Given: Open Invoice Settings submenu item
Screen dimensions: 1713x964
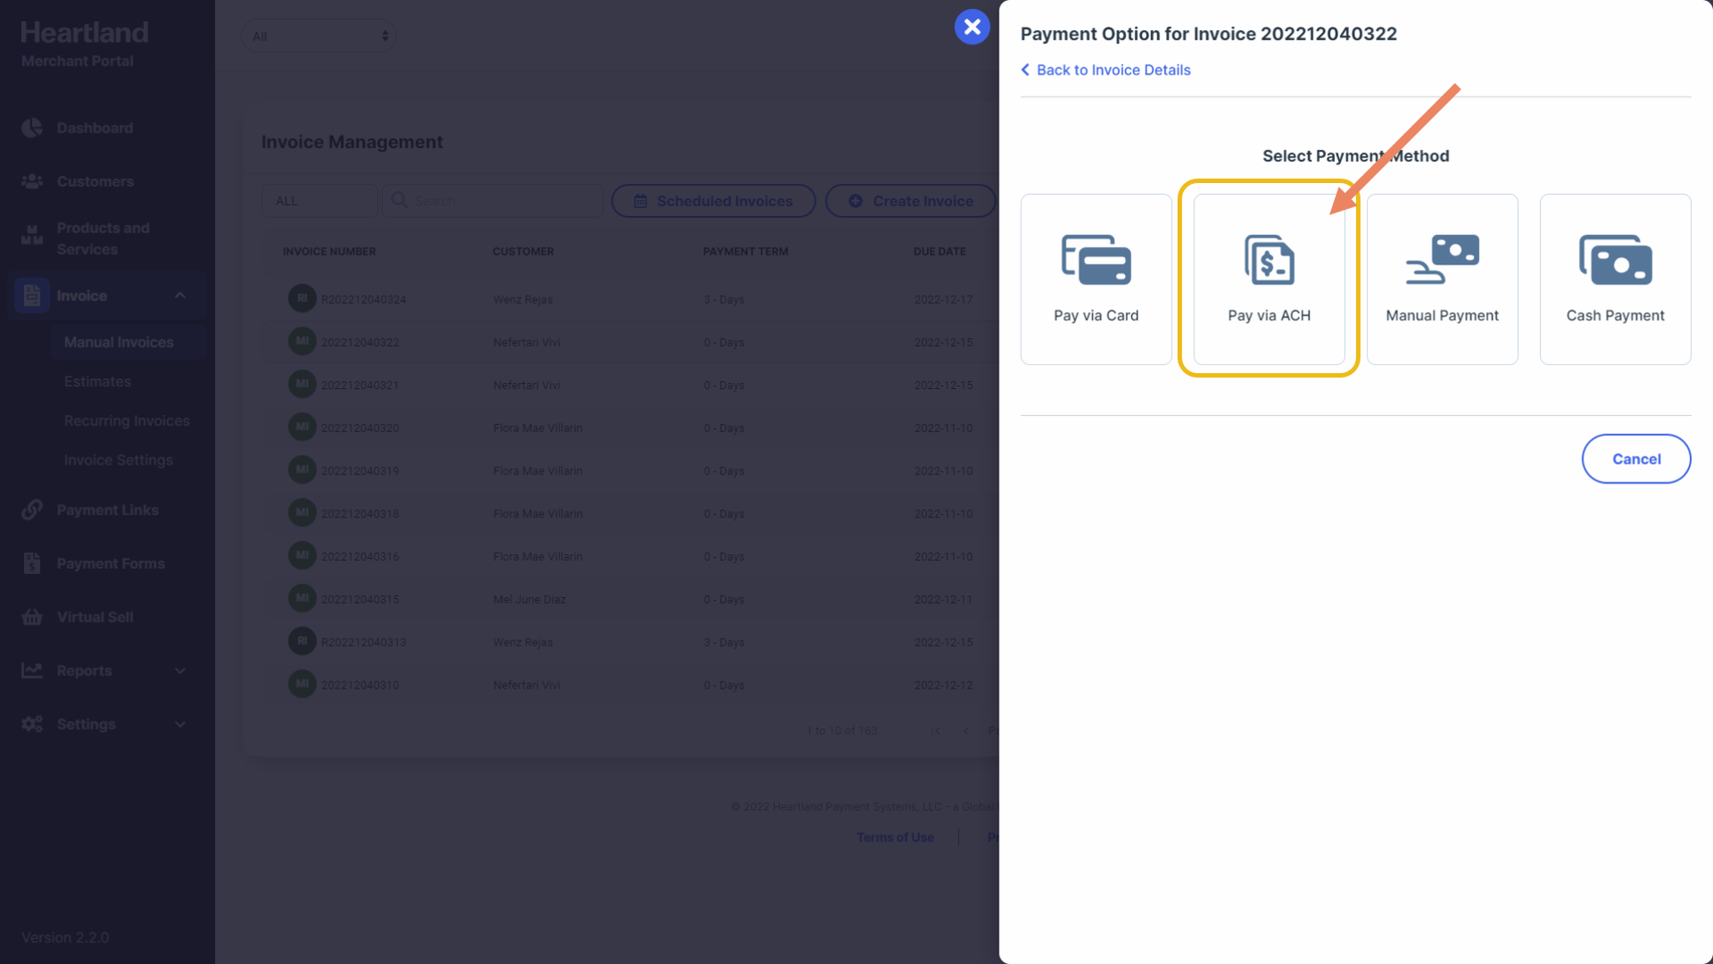Looking at the screenshot, I should [119, 460].
